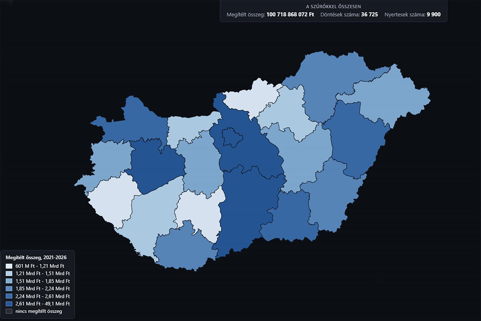Click the Nyertesek száma value 9 900

click(434, 14)
